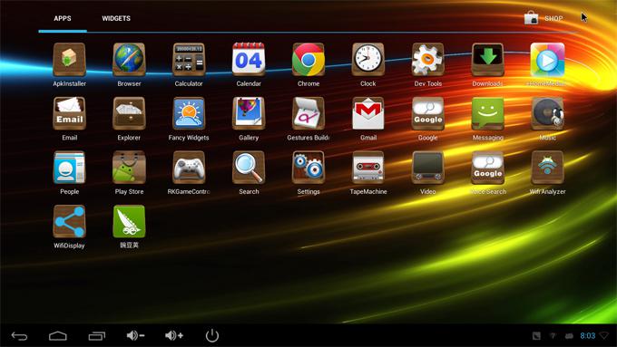Open the Explorer file manager
Viewport: 617px width, 347px height.
click(129, 113)
